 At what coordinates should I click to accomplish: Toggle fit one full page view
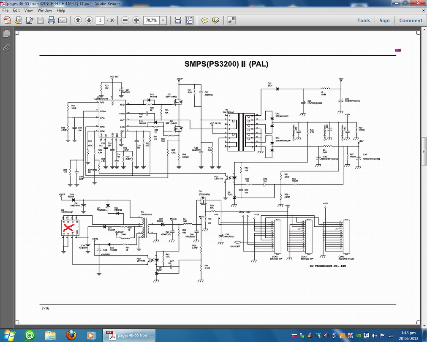pos(189,20)
